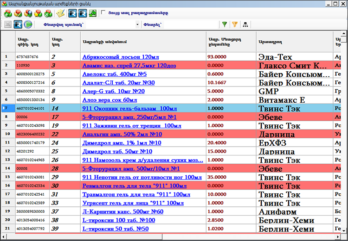Sort by the Ապրանքի անվանում column header
The height and width of the screenshot is (241, 348).
click(x=143, y=42)
